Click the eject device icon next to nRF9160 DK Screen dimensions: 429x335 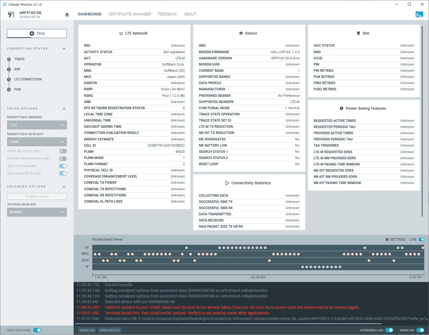tap(67, 15)
